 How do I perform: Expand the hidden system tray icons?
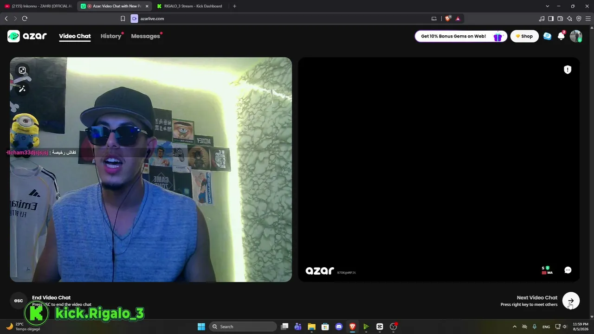[x=514, y=327]
